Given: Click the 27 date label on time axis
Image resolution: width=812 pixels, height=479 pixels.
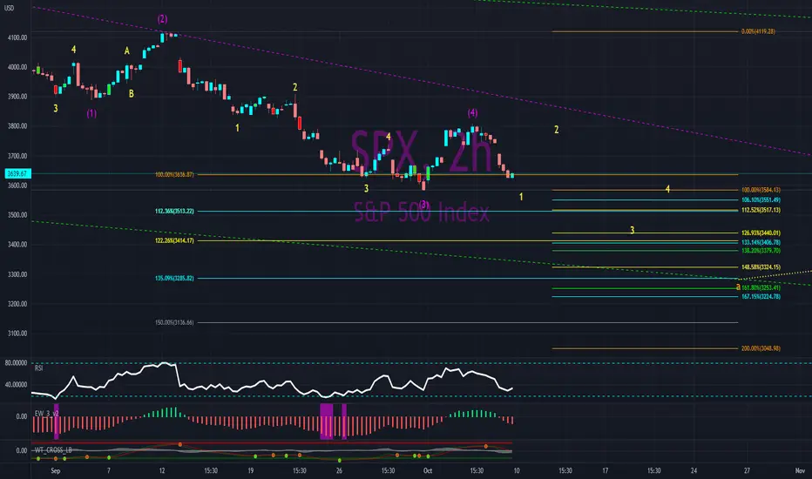Looking at the screenshot, I should [x=747, y=470].
